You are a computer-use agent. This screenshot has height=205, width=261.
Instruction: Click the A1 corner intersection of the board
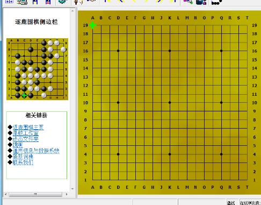pyautogui.click(x=92, y=180)
